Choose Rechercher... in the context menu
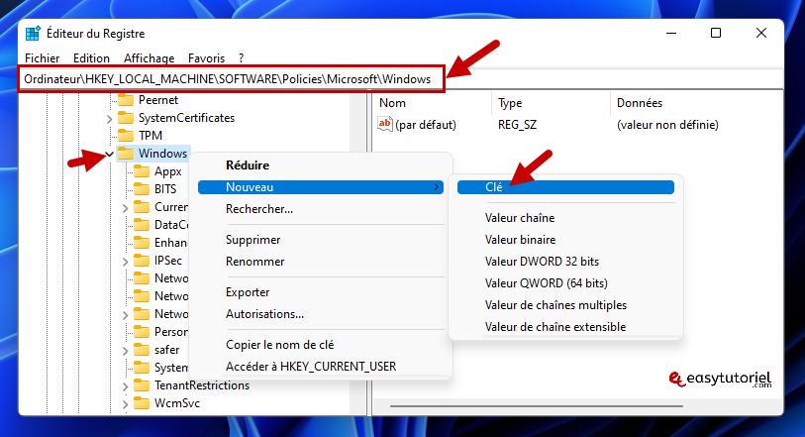Viewport: 805px width, 437px height. [321, 209]
